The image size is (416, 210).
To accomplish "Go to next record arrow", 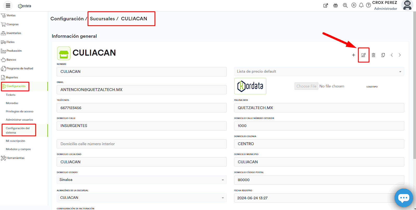I will point(400,55).
